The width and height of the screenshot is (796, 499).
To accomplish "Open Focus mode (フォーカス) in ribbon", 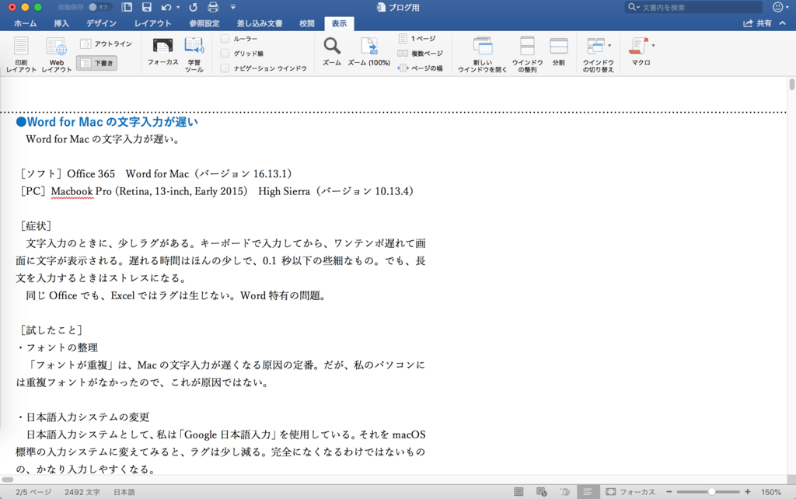I will click(163, 51).
